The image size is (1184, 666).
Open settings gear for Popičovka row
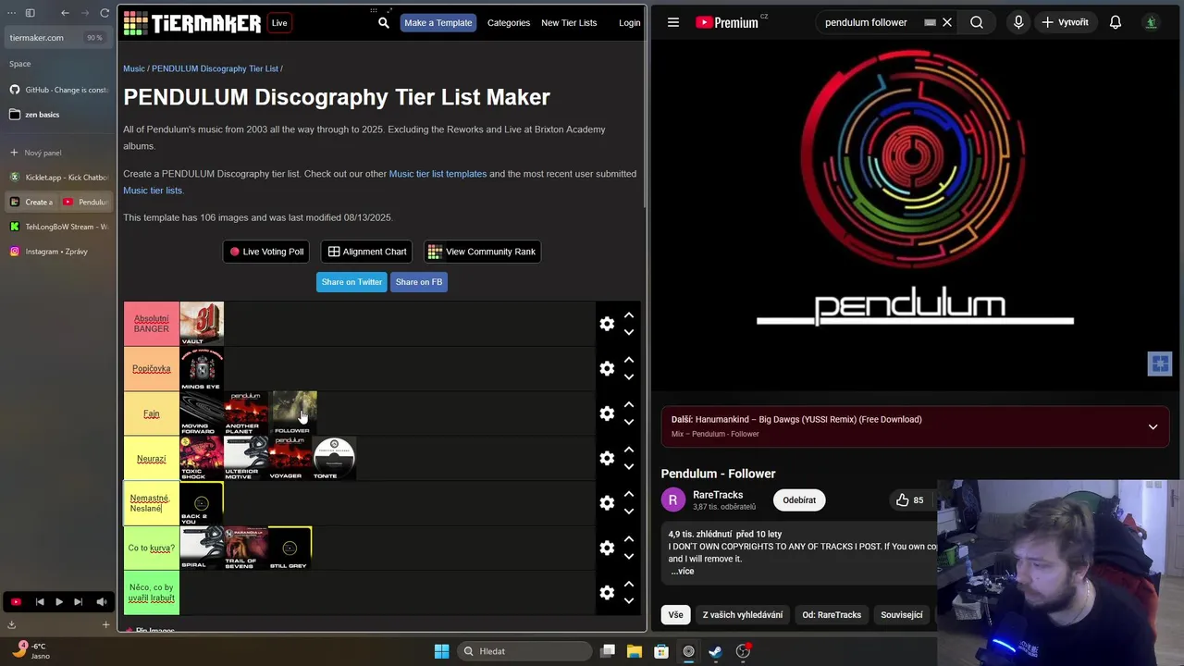607,368
